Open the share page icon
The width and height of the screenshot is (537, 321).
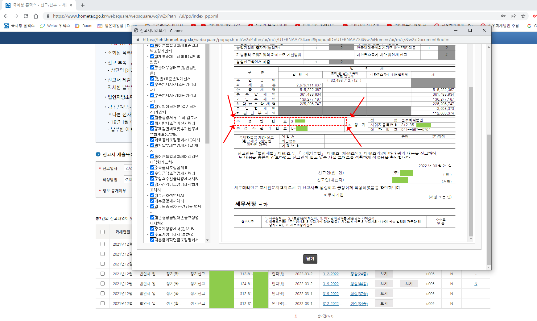(513, 16)
